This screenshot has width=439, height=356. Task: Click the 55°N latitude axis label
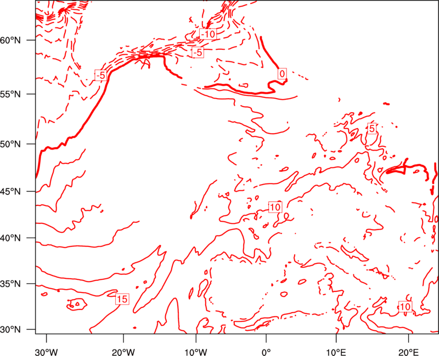point(10,94)
